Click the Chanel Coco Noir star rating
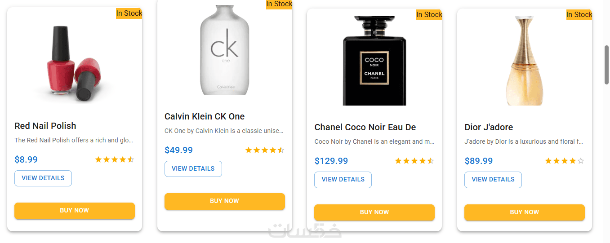The width and height of the screenshot is (610, 243). [x=414, y=161]
